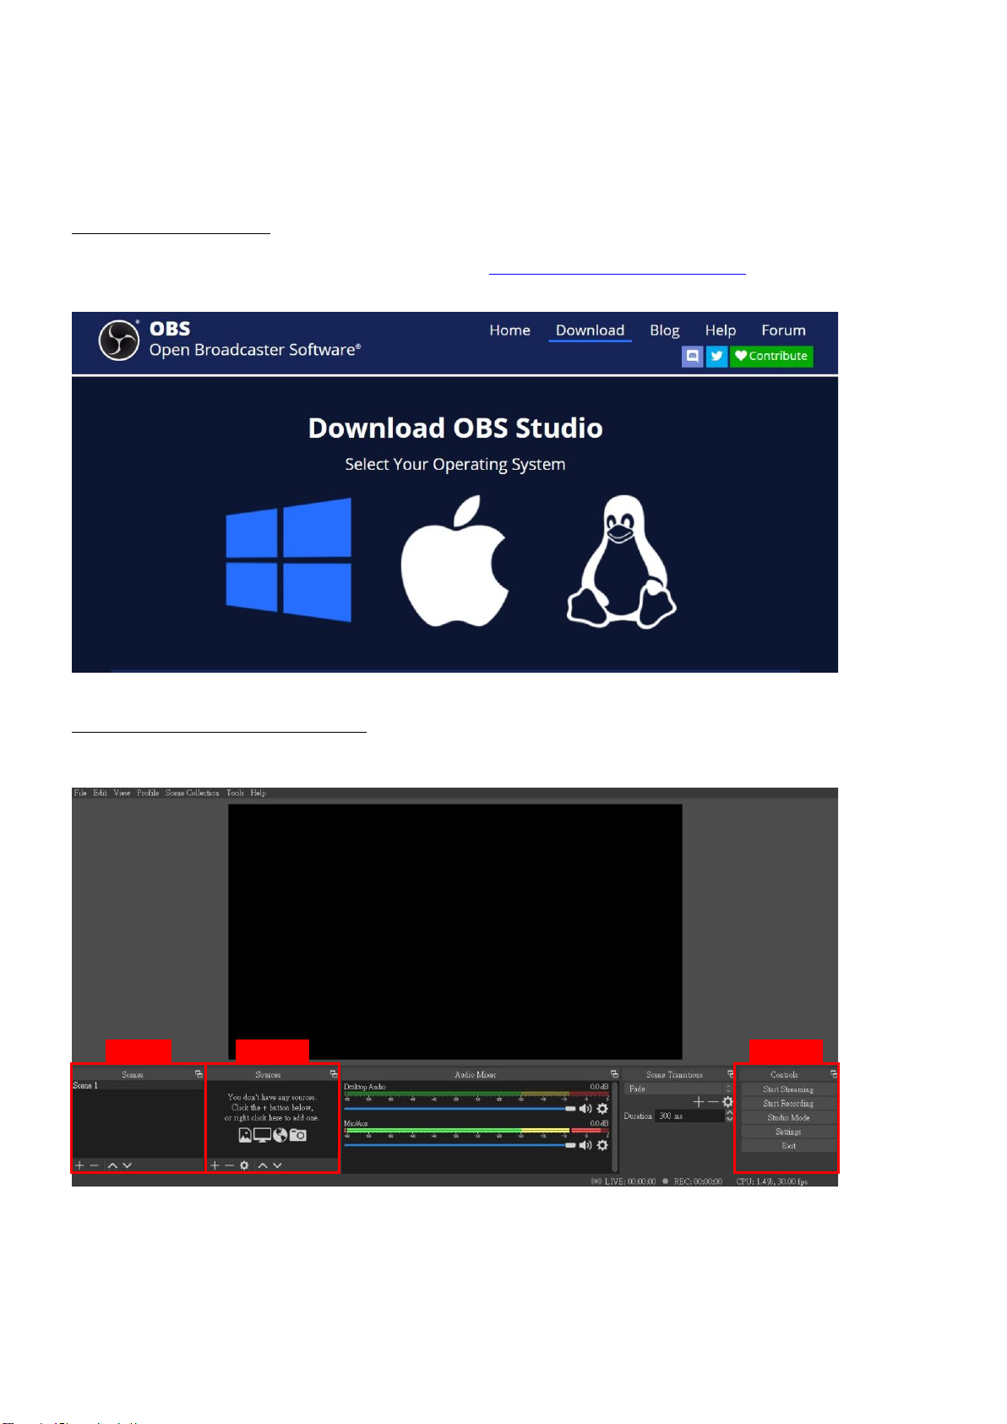Click the Audio Mixer vertical scrollbar

click(615, 1127)
